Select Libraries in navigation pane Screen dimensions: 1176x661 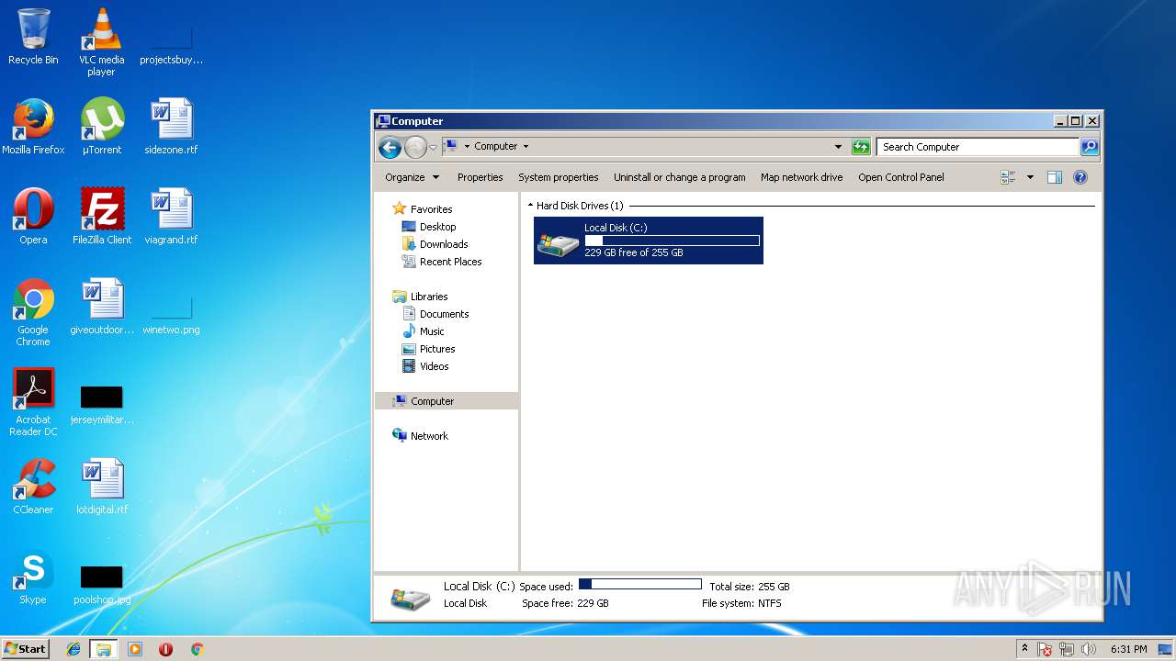429,297
